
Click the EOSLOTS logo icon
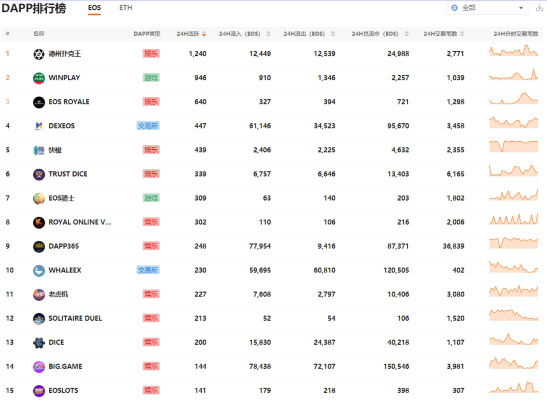pyautogui.click(x=39, y=391)
